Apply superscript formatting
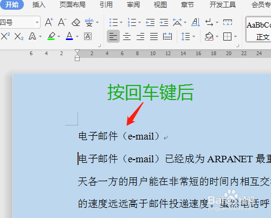 coord(5,36)
